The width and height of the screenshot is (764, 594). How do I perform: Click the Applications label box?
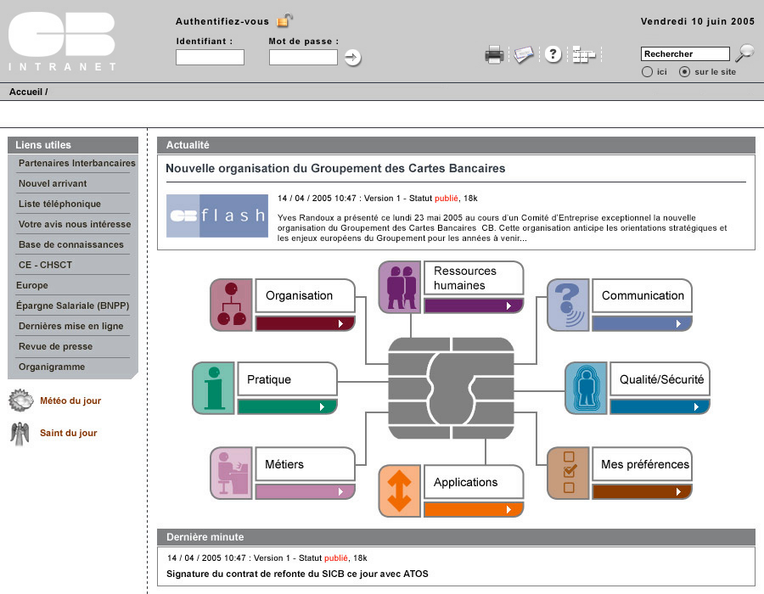pos(474,482)
